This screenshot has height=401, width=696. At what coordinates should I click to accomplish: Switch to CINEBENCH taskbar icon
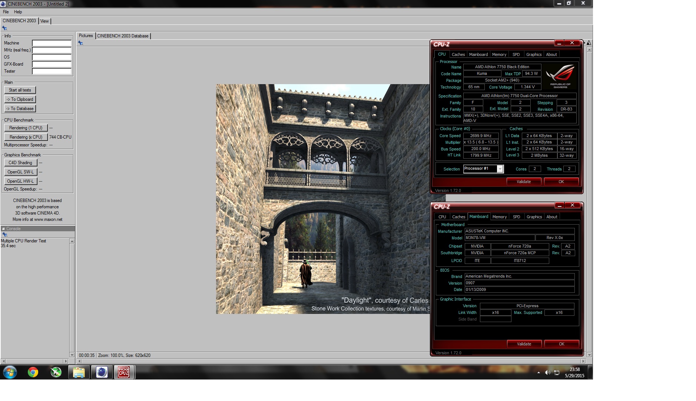[x=102, y=372]
